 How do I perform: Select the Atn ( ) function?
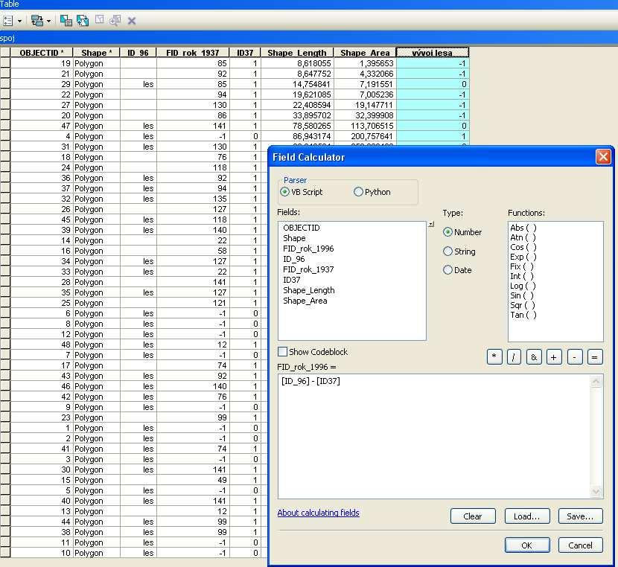click(523, 237)
